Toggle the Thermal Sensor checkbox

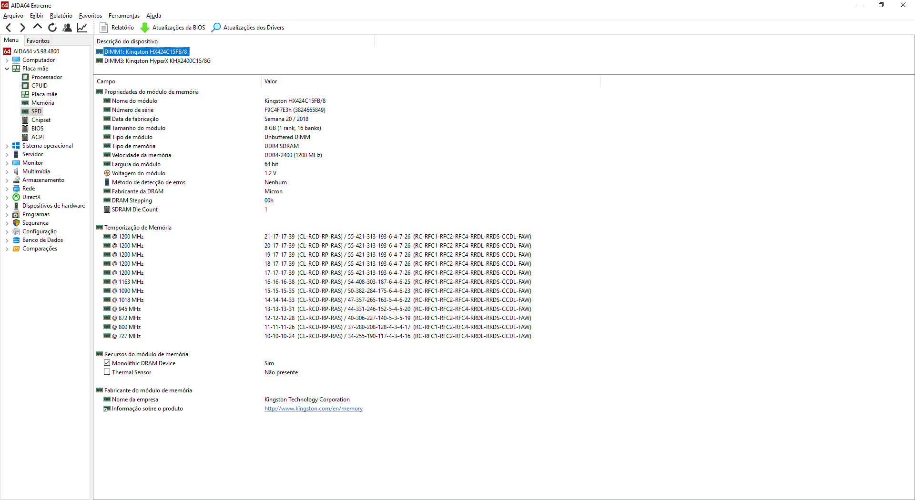(x=107, y=372)
